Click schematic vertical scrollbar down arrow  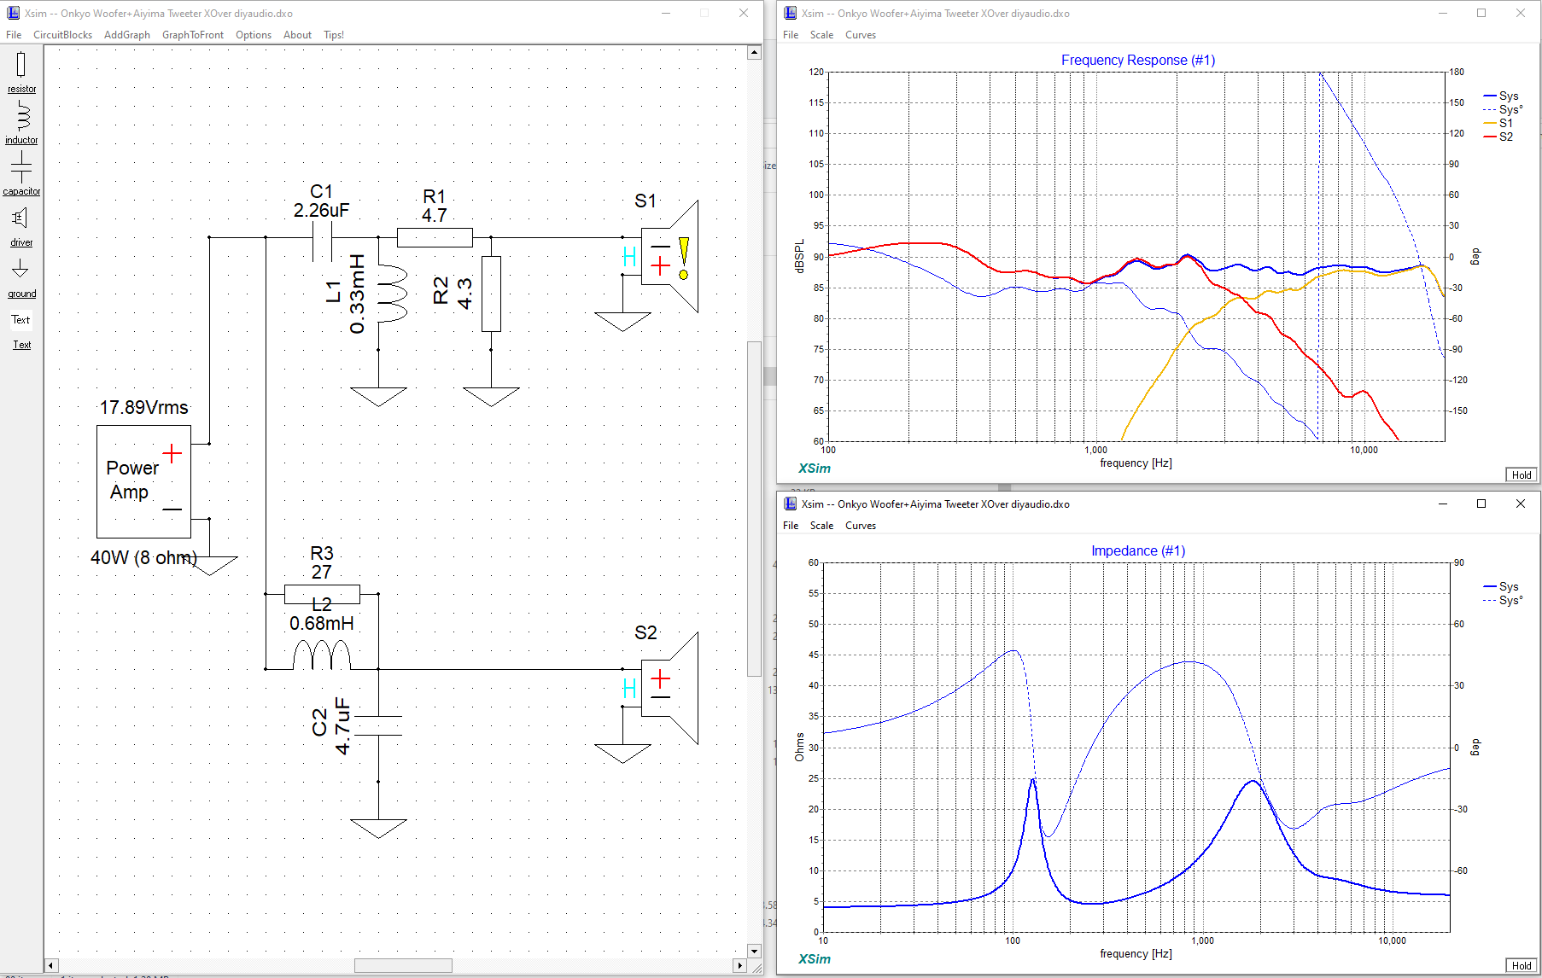(754, 951)
